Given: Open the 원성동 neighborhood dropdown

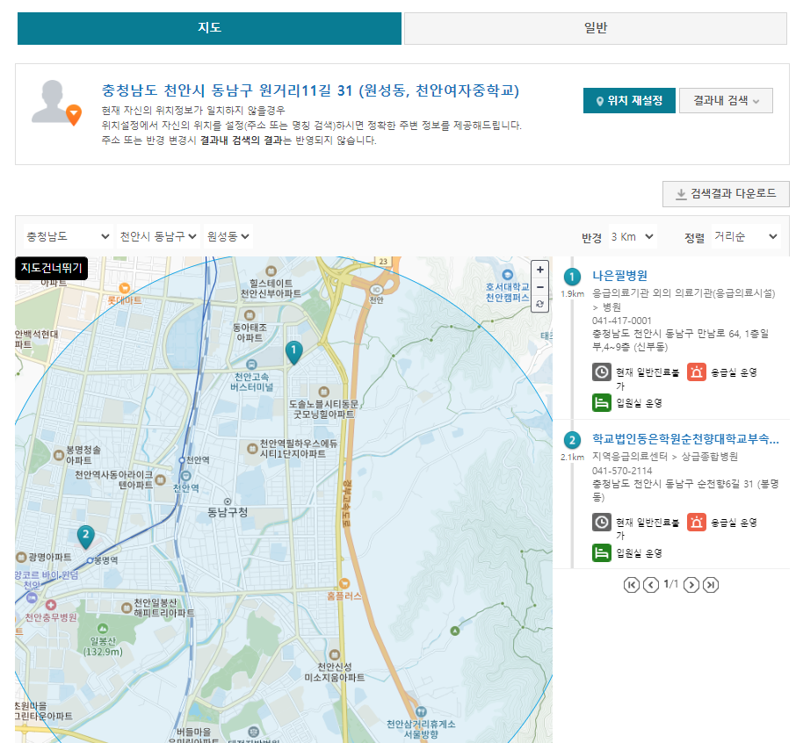Looking at the screenshot, I should (228, 236).
